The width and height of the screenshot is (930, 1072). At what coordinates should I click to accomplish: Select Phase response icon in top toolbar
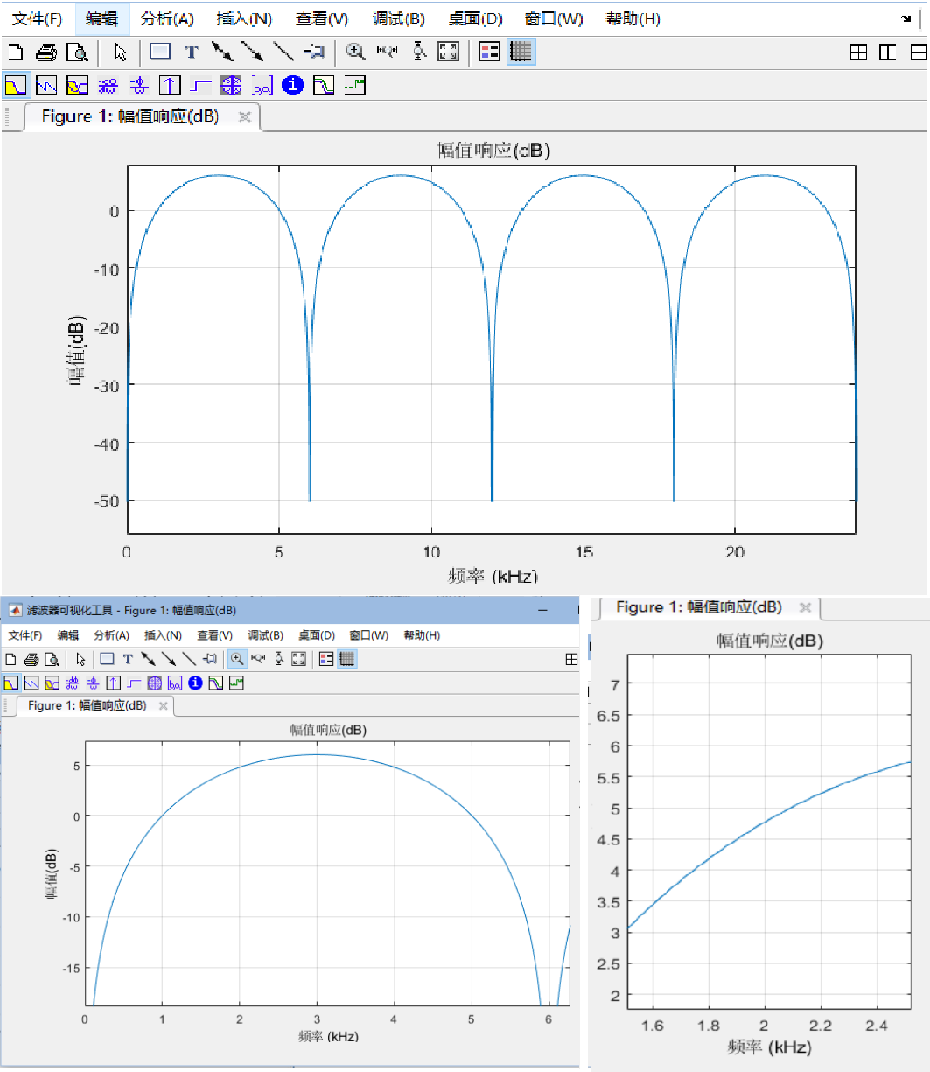(x=46, y=85)
